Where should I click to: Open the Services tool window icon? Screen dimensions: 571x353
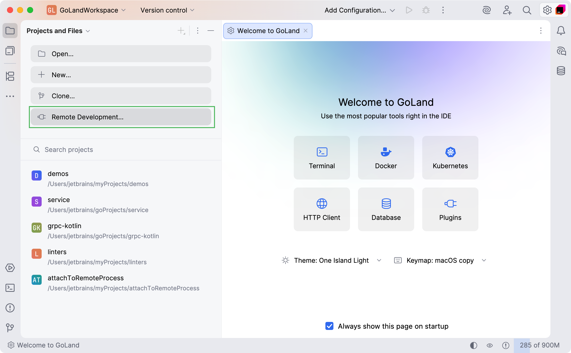[10, 268]
